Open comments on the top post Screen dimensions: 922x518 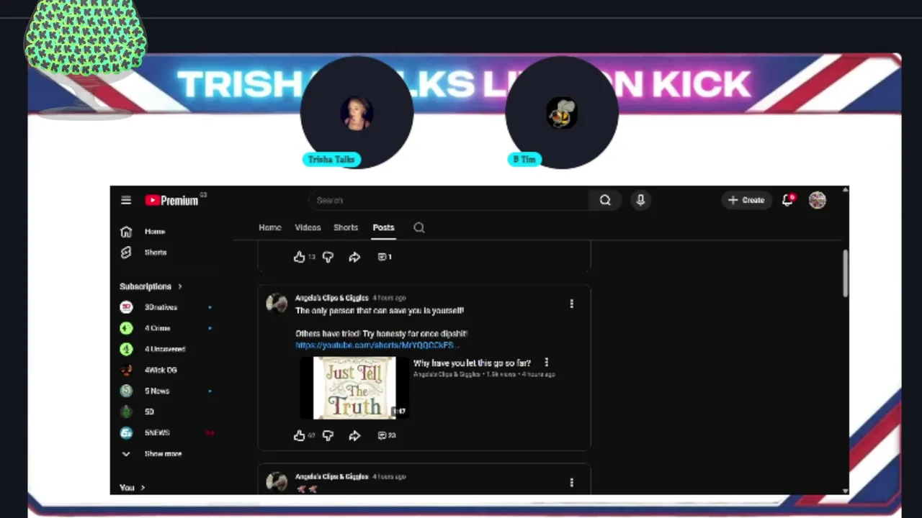pos(385,257)
